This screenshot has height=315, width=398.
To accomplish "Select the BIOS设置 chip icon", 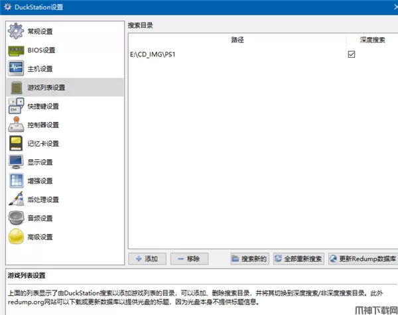I will point(16,50).
